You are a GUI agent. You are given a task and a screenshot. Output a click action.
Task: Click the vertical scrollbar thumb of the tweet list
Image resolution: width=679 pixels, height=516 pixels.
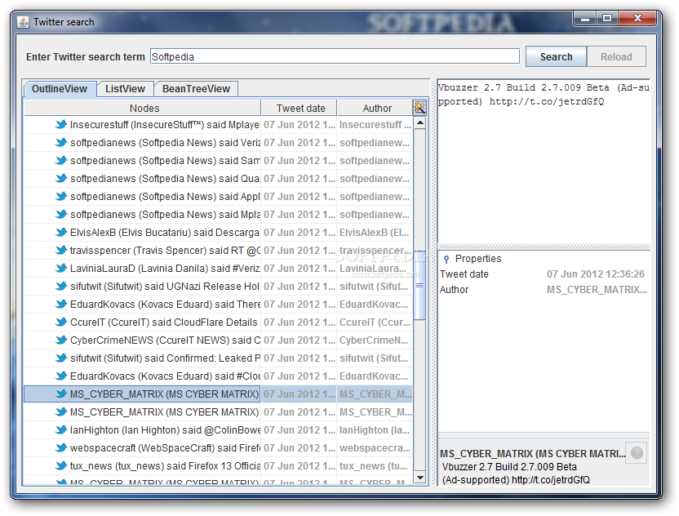(x=419, y=285)
